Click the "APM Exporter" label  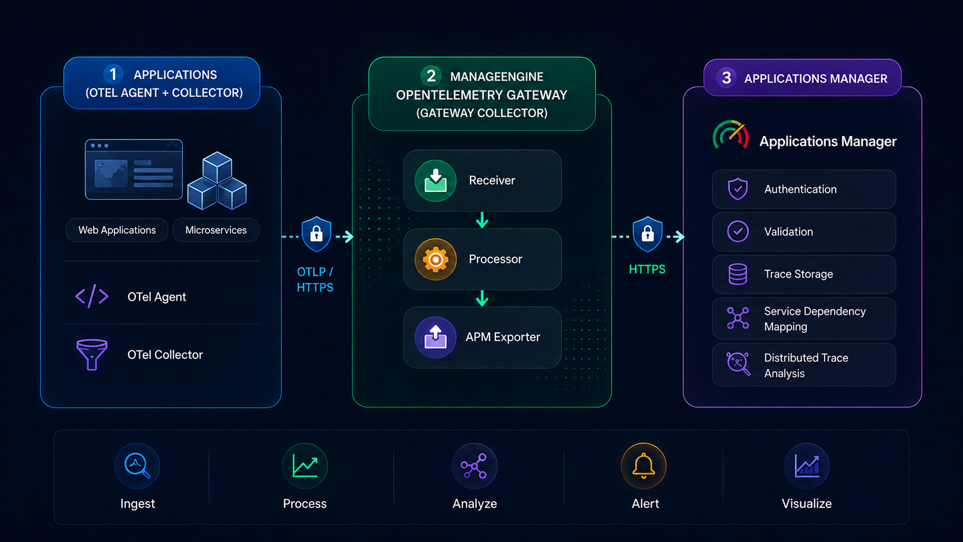(x=503, y=337)
